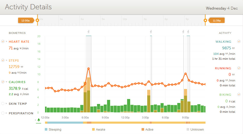This screenshot has height=134, width=243.
Task: Collapse the Calories section arrow
Action: pos(6,82)
